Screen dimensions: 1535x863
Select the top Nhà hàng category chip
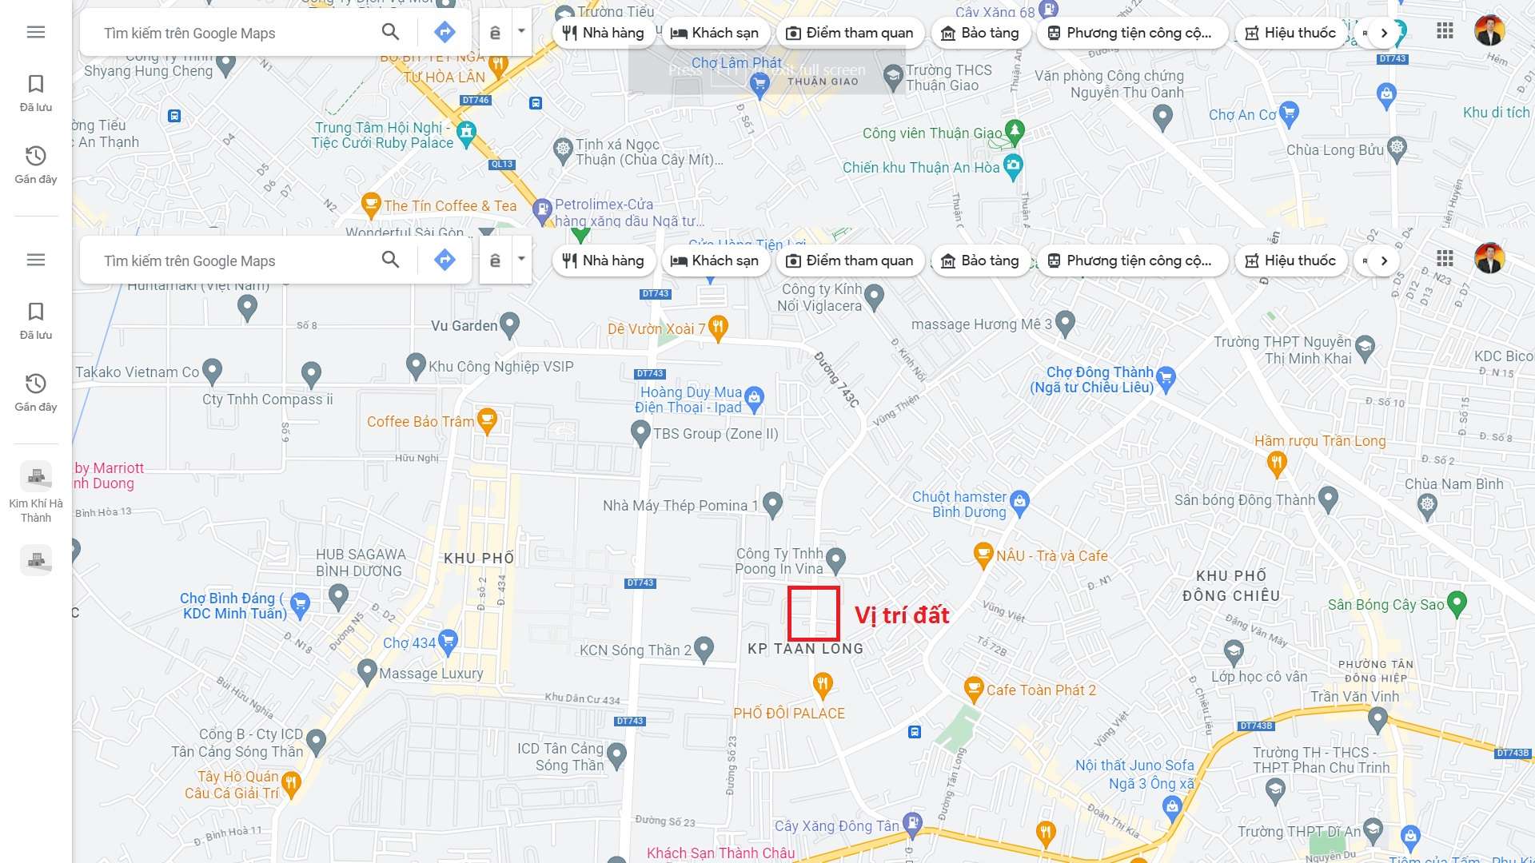coord(604,33)
